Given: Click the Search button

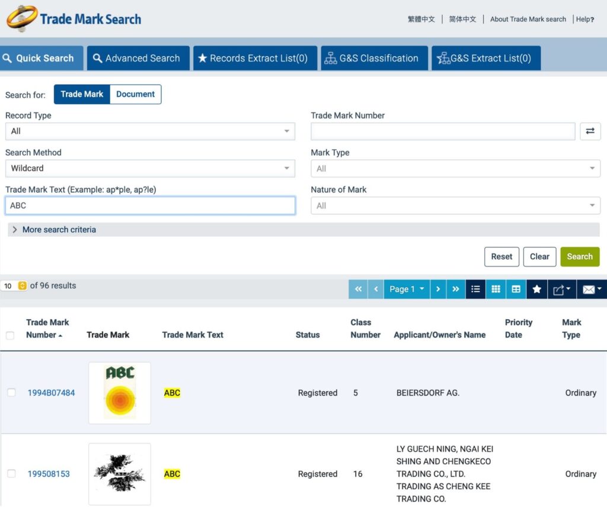Looking at the screenshot, I should [x=580, y=256].
